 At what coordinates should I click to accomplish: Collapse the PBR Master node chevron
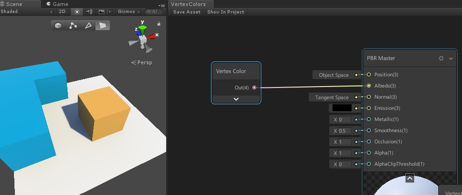(x=450, y=58)
